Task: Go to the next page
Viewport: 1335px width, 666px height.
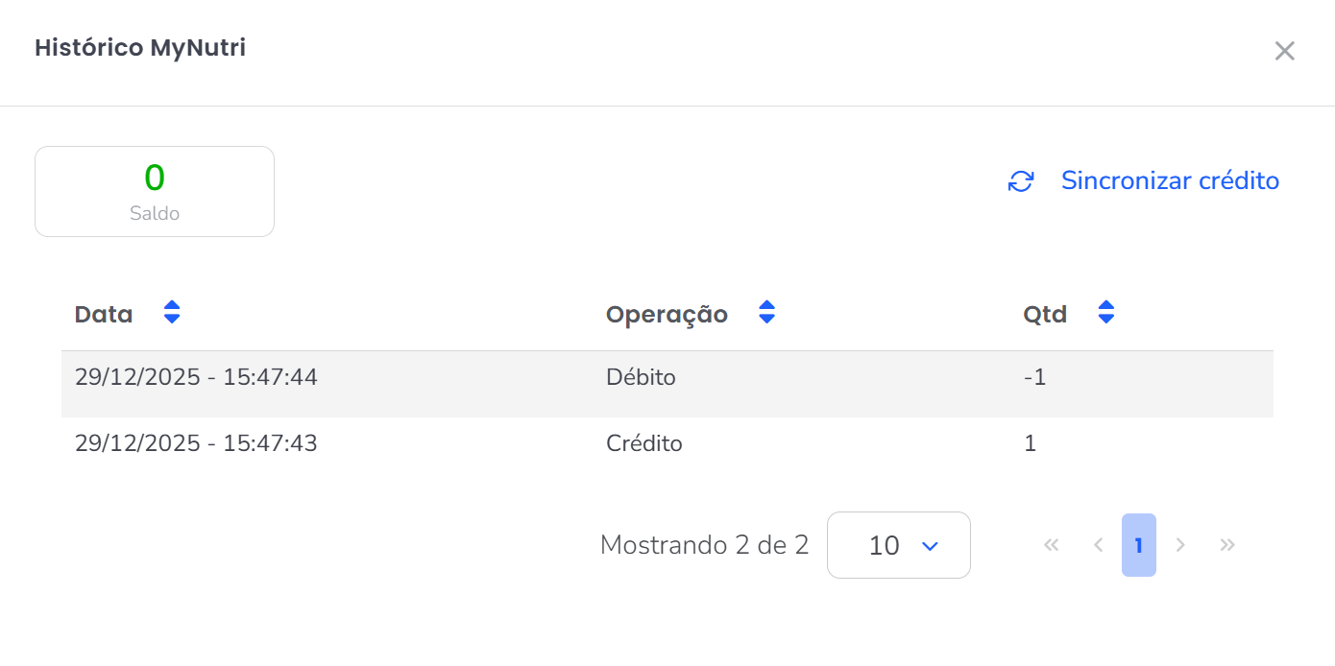Action: (1181, 545)
